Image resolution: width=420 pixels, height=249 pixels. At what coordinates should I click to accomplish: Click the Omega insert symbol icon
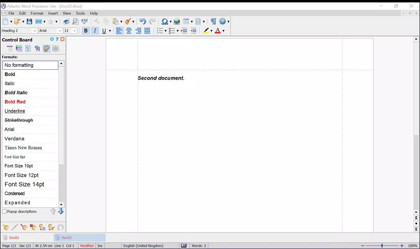(165, 21)
